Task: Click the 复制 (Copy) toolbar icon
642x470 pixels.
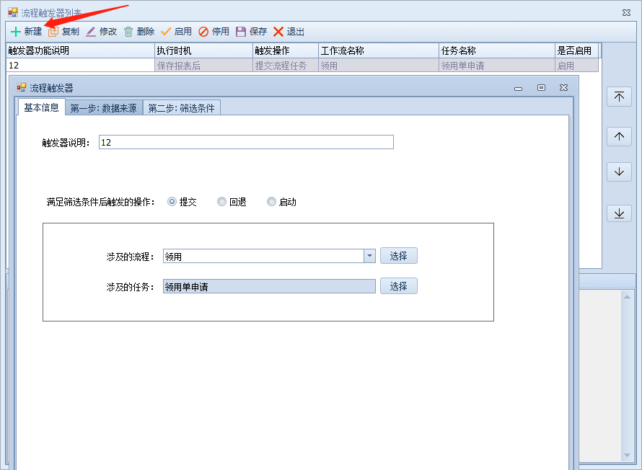Action: click(x=53, y=32)
